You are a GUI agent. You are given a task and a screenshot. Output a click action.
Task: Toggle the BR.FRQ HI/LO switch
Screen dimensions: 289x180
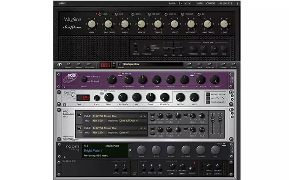(136, 48)
